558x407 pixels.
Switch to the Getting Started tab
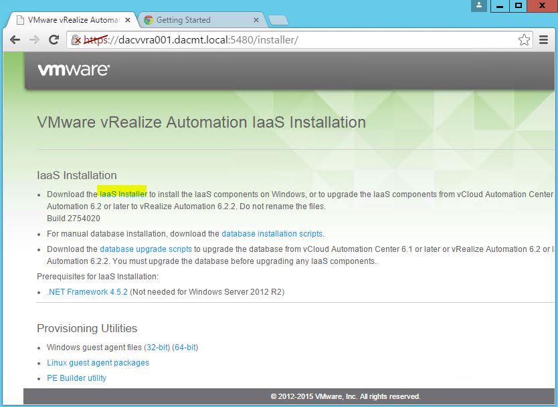coord(201,20)
